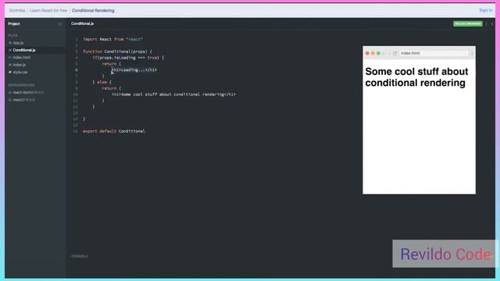The width and height of the screenshot is (500, 281).
Task: Select the Conditional.js editor tab
Action: pyautogui.click(x=82, y=23)
